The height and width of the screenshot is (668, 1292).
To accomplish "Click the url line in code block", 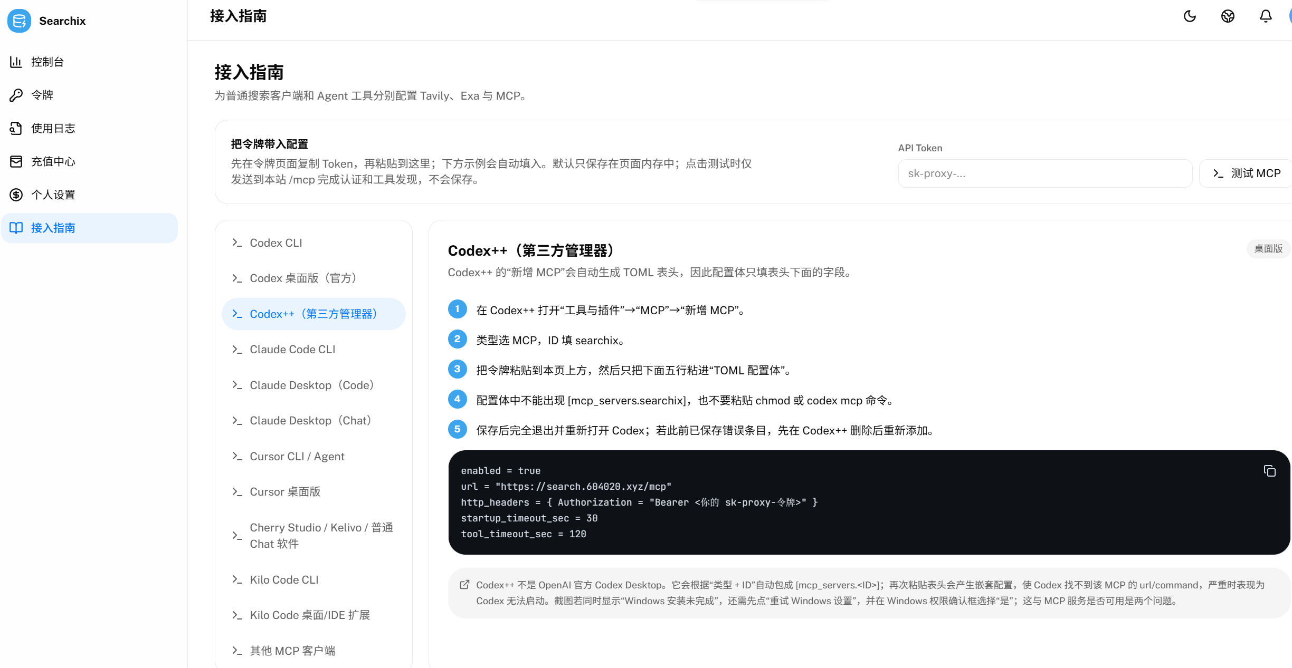I will click(566, 487).
